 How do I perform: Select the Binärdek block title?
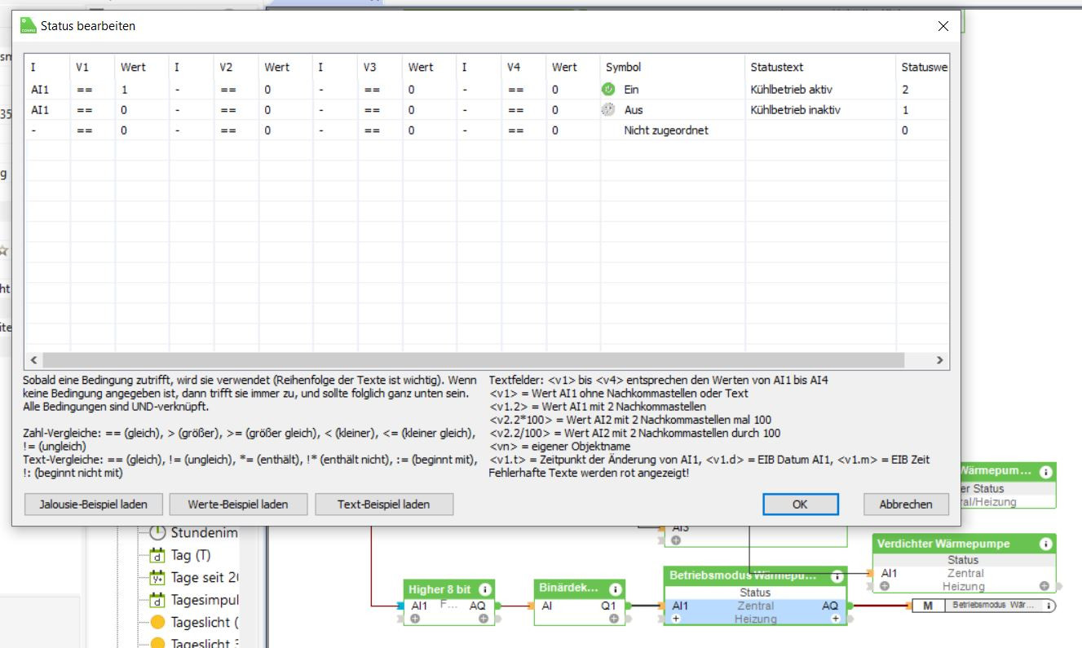pos(569,588)
